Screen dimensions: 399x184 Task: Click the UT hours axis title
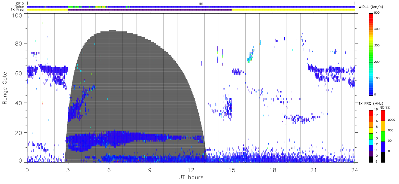190,177
